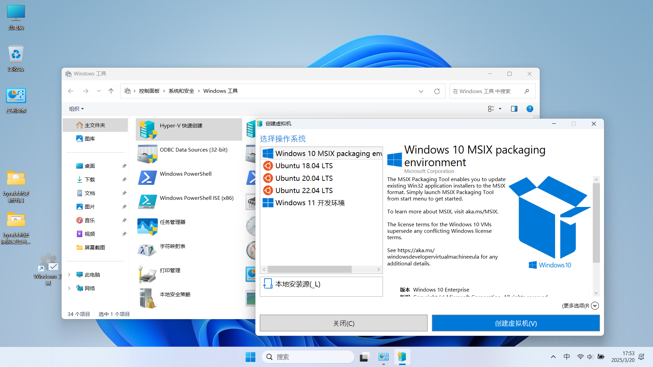The height and width of the screenshot is (367, 653).
Task: Expand address bar history dropdown
Action: coord(421,91)
